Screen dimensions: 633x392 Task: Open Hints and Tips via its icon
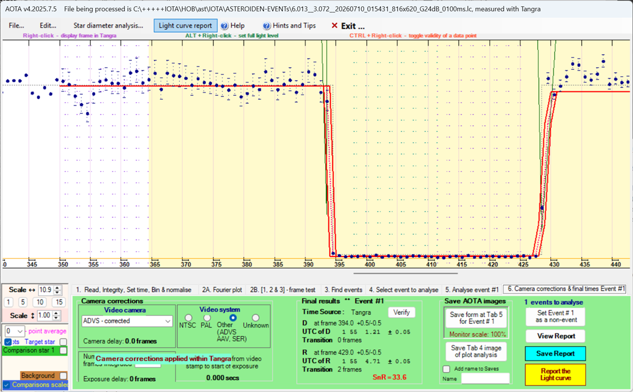[267, 26]
